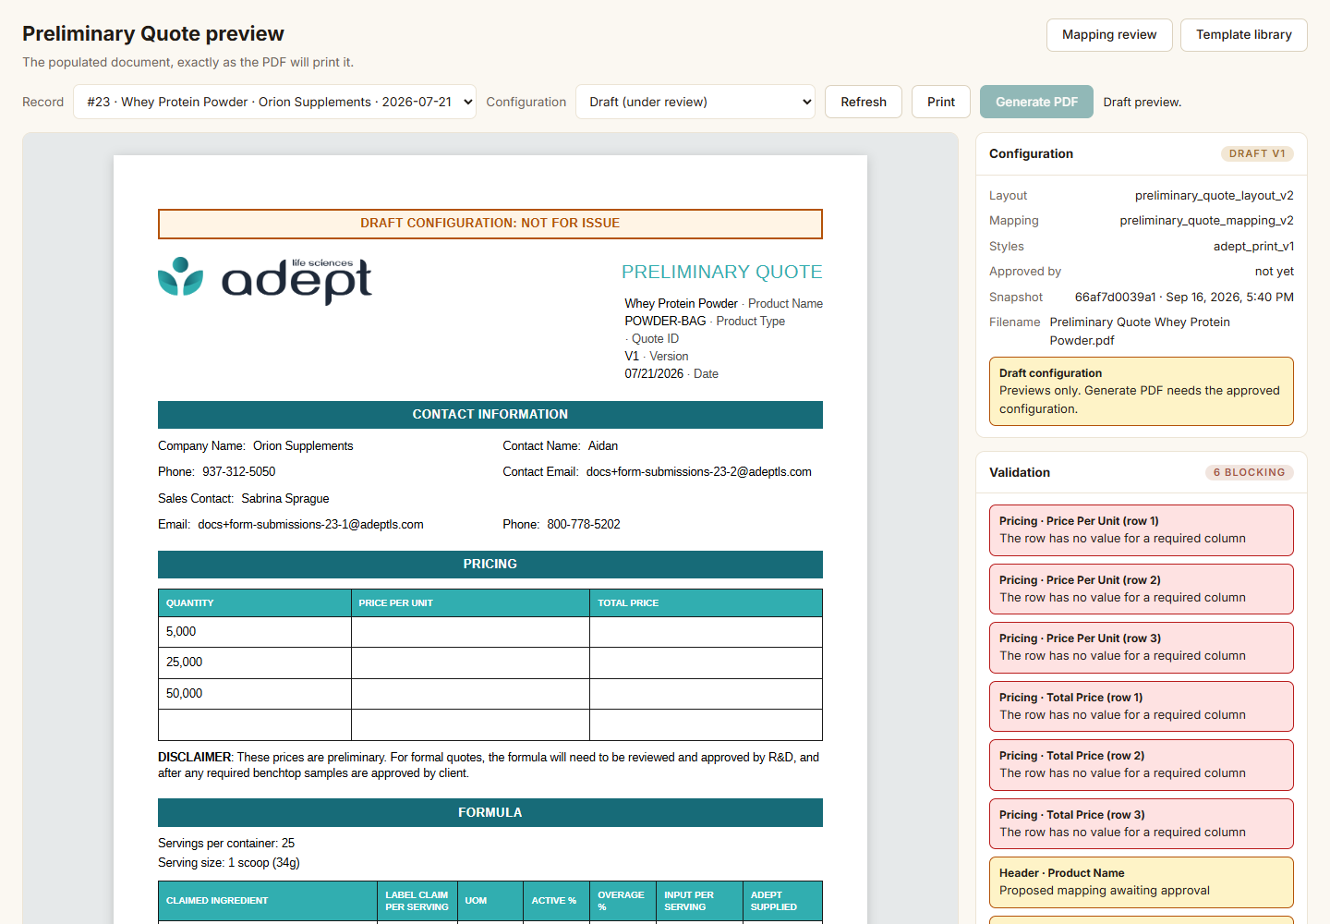The width and height of the screenshot is (1330, 924).
Task: Click the PRICING section header
Action: click(490, 565)
